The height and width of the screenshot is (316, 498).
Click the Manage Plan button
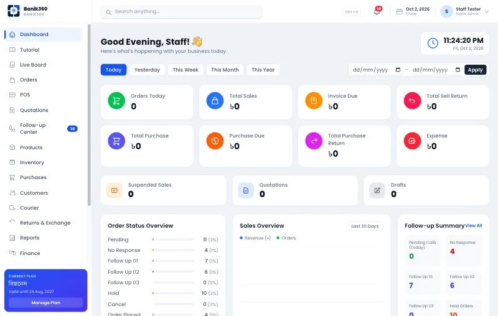click(x=45, y=303)
